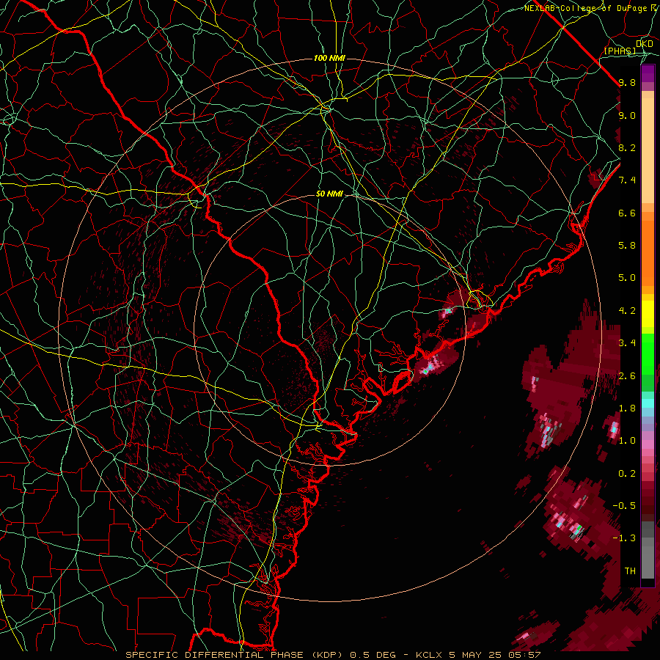Select the 8.2 value on color scale

627,147
